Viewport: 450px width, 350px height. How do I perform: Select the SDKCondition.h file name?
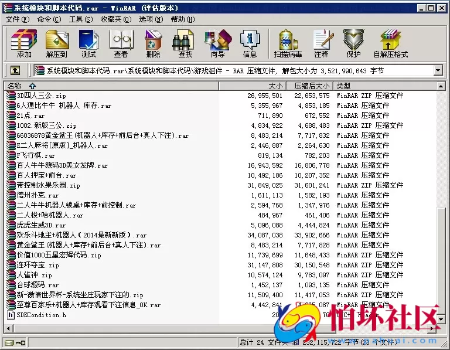(x=42, y=315)
